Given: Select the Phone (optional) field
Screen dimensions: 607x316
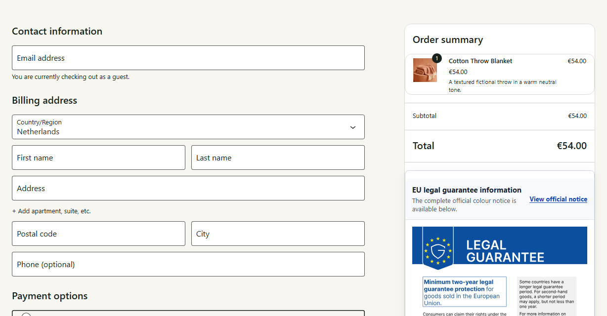Looking at the screenshot, I should click(188, 264).
